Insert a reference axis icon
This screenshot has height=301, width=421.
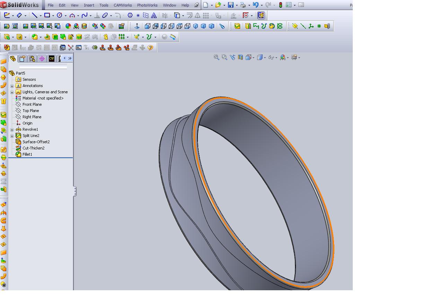pyautogui.click(x=303, y=26)
